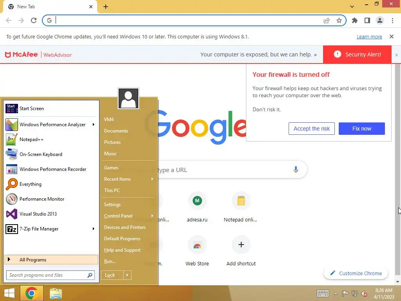Open Pictures from the Start menu
This screenshot has height=301, width=401.
pyautogui.click(x=112, y=142)
